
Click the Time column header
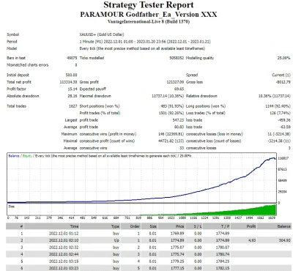coord(74,226)
